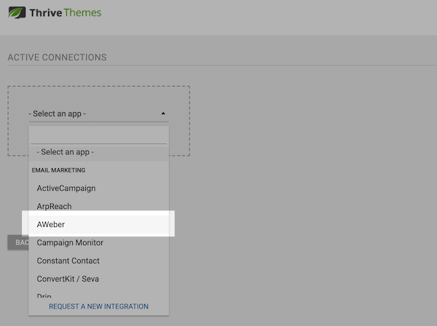Click the Email Marketing group header
The height and width of the screenshot is (326, 437).
[58, 170]
